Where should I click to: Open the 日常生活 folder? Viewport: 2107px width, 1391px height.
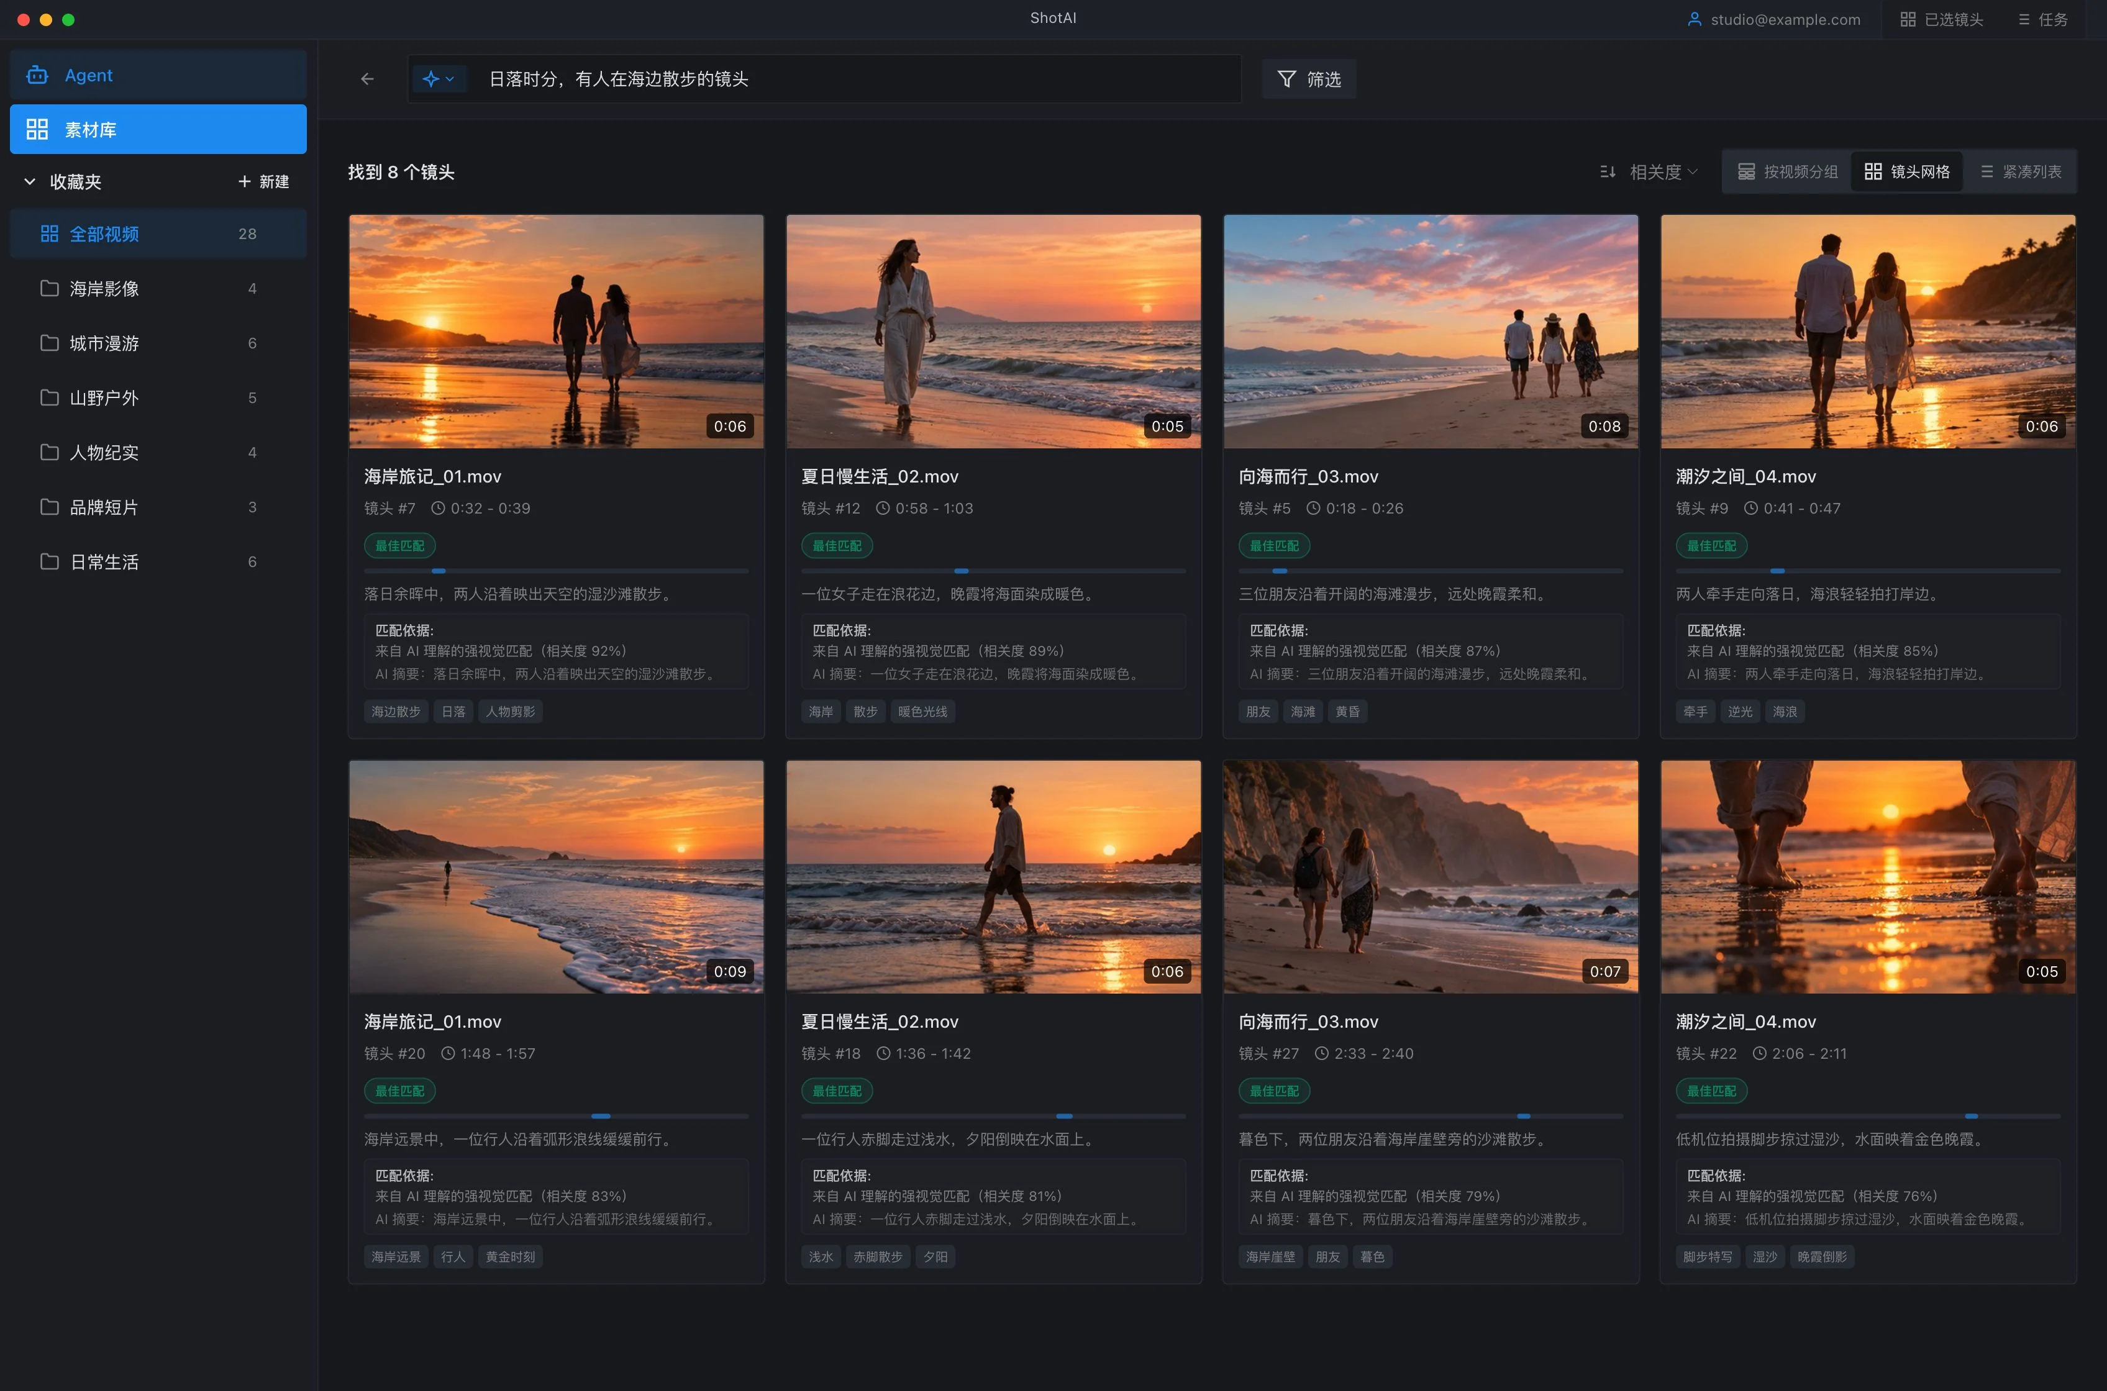(158, 561)
